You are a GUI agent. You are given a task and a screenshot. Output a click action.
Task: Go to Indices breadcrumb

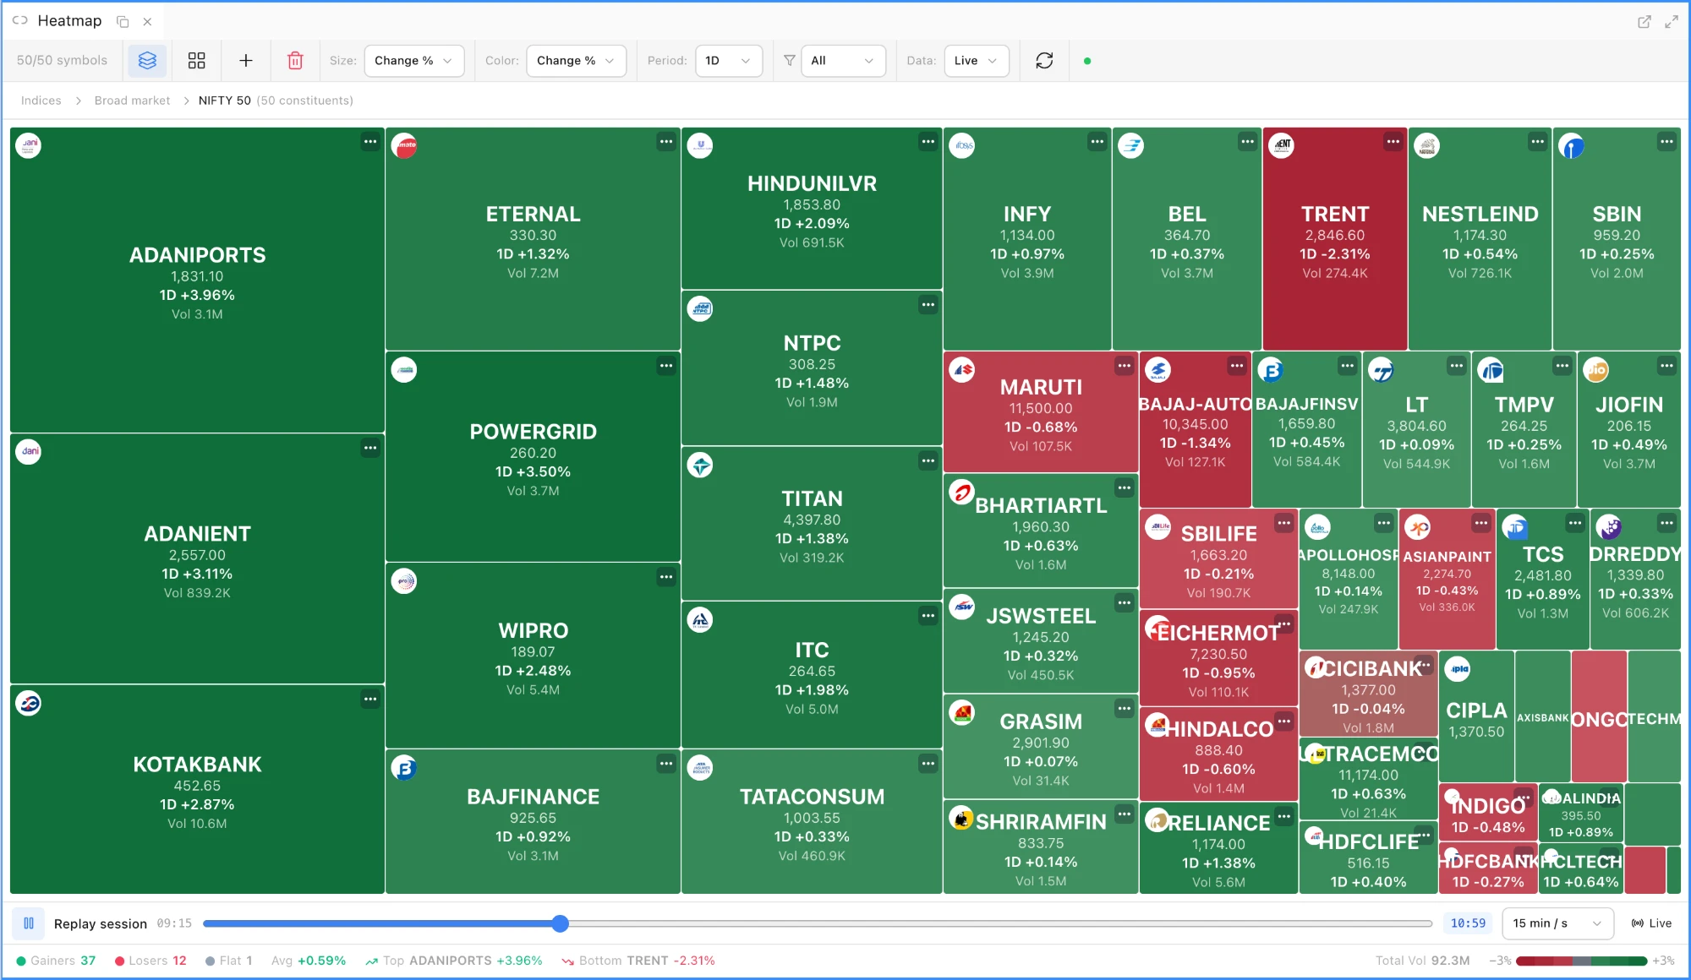point(41,101)
